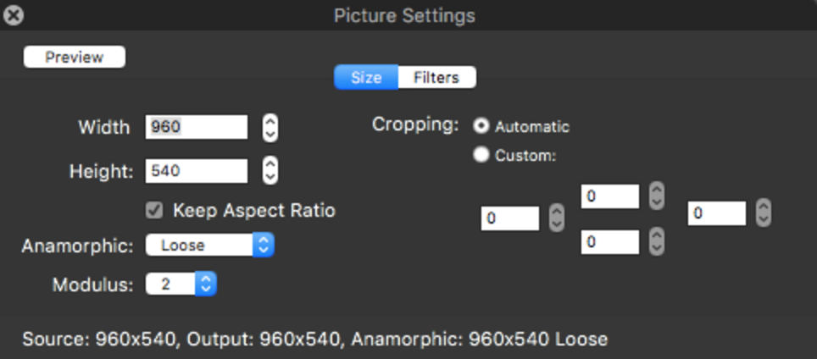Click the left crop value field
The height and width of the screenshot is (359, 817).
[x=509, y=218]
